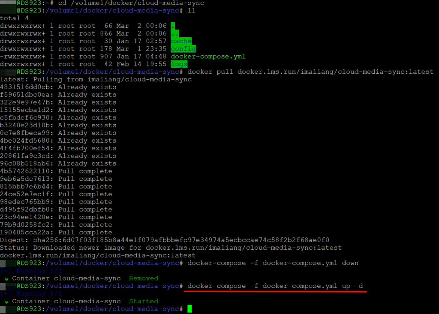439x314 pixels.
Task: Click layer ID 190405cca22a Pull complete
Action: pos(56,232)
